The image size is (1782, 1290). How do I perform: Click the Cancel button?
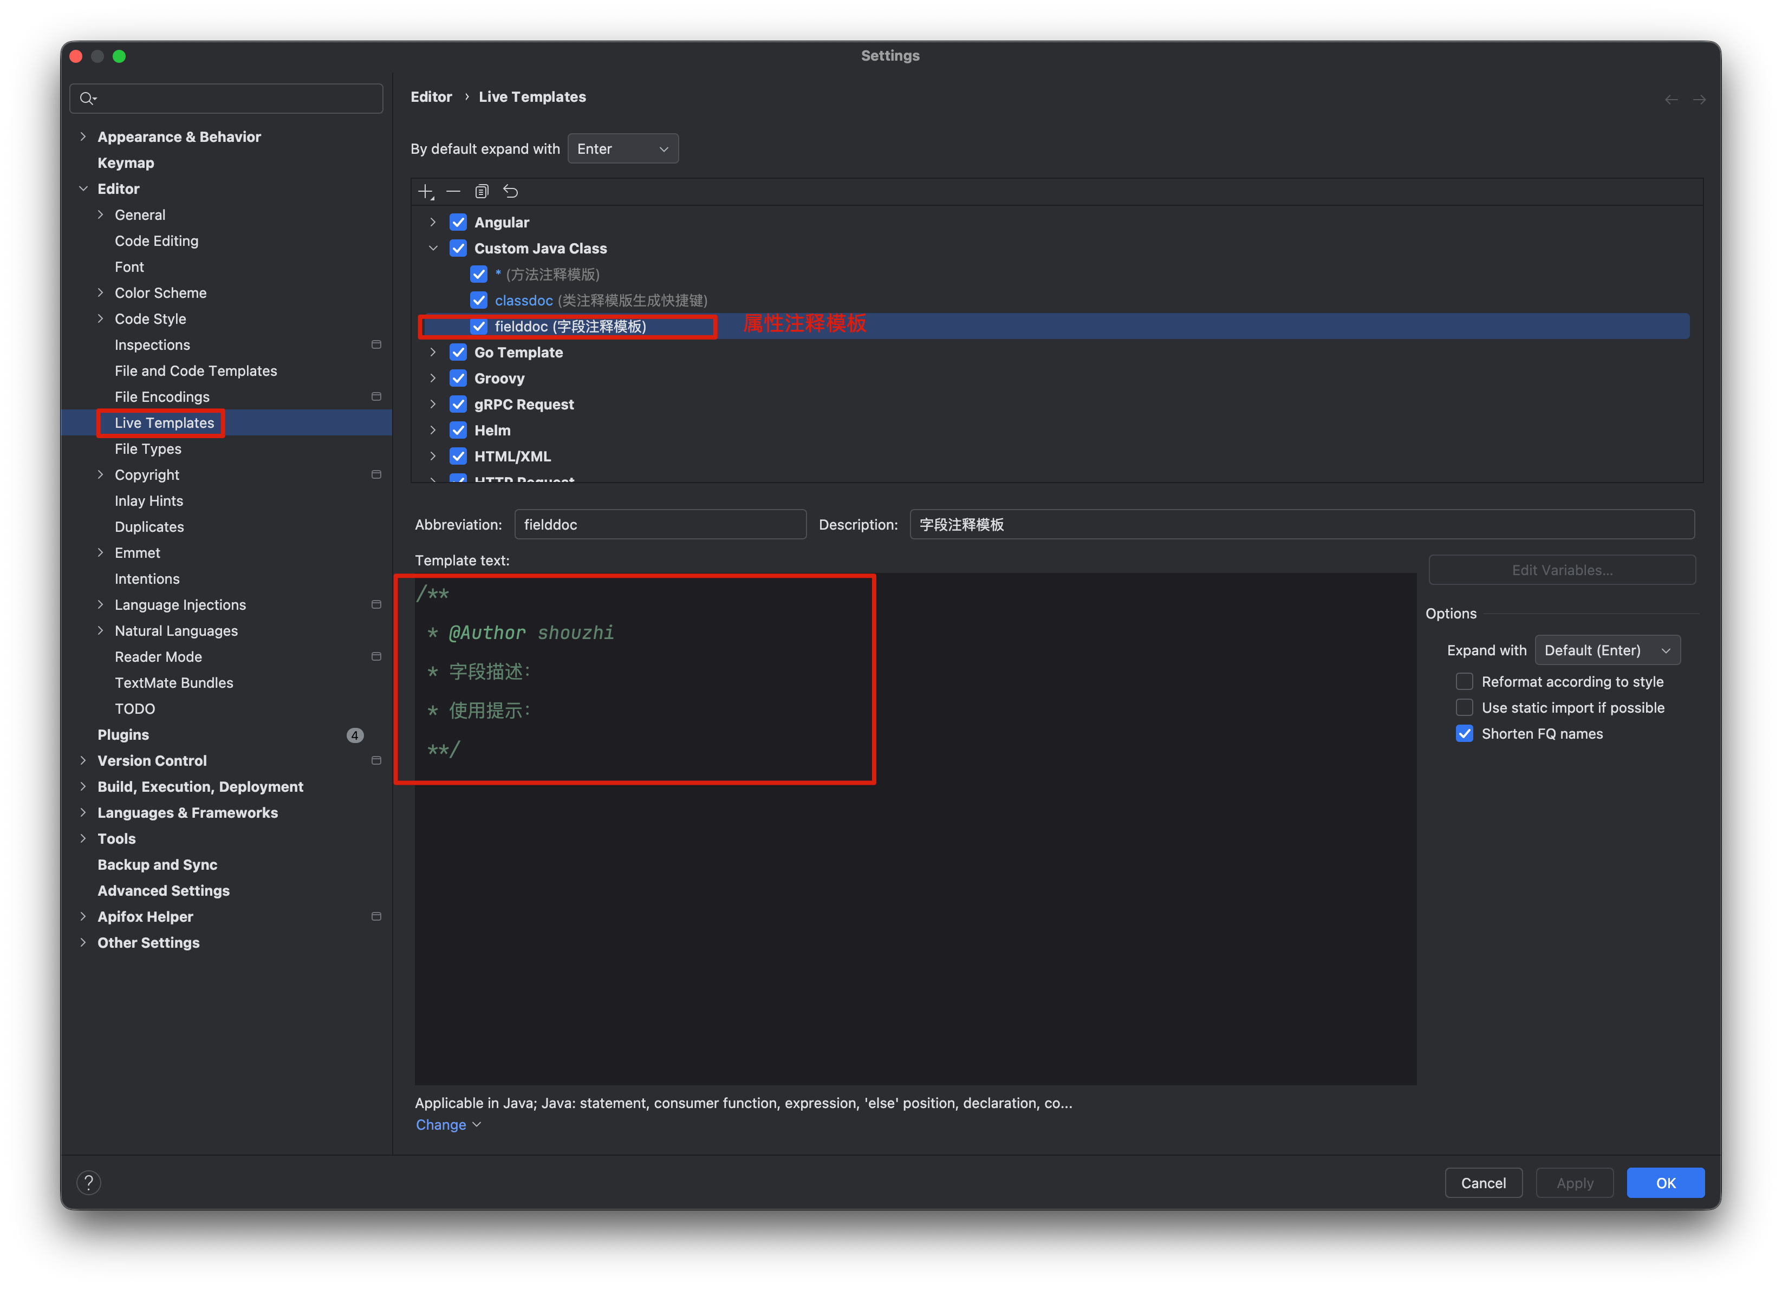1482,1182
